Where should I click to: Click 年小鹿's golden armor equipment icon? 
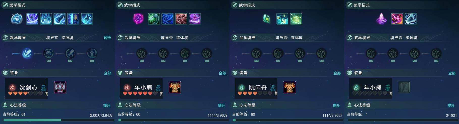[175, 87]
